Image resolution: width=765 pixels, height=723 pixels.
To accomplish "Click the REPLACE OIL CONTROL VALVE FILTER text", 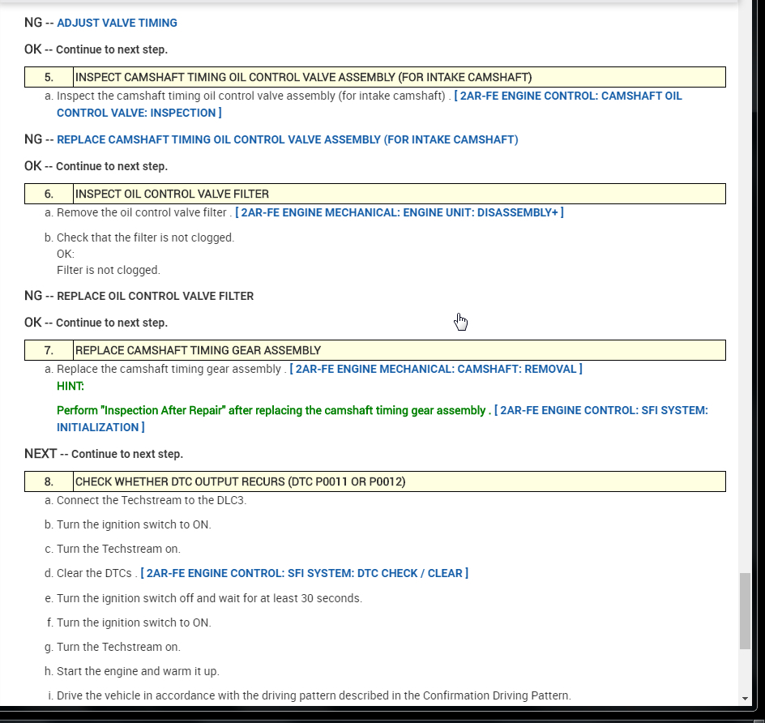I will [x=155, y=296].
